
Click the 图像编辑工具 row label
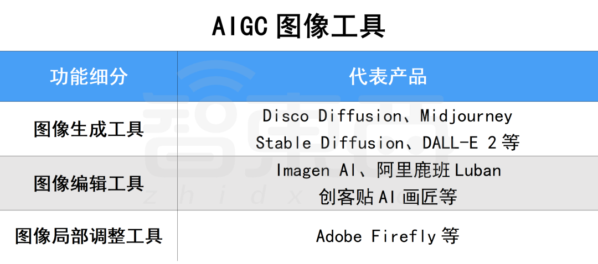pos(89,183)
